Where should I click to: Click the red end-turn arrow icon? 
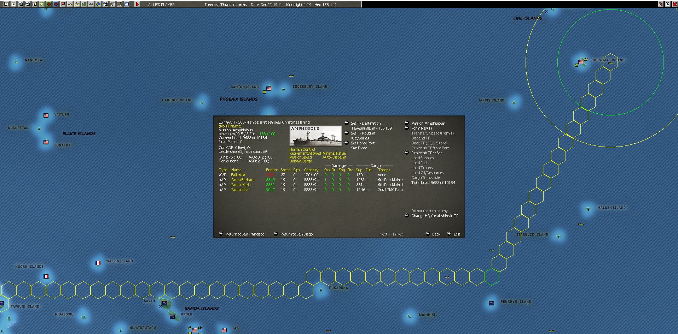pos(137,4)
